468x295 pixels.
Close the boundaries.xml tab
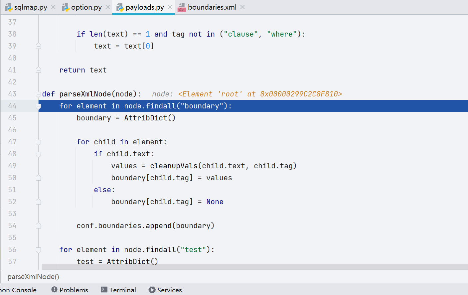tap(242, 7)
